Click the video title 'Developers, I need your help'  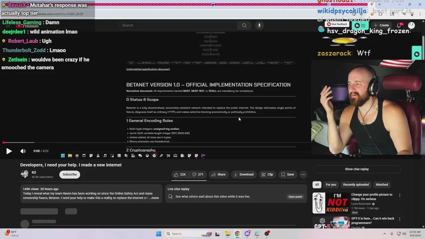pos(71,165)
